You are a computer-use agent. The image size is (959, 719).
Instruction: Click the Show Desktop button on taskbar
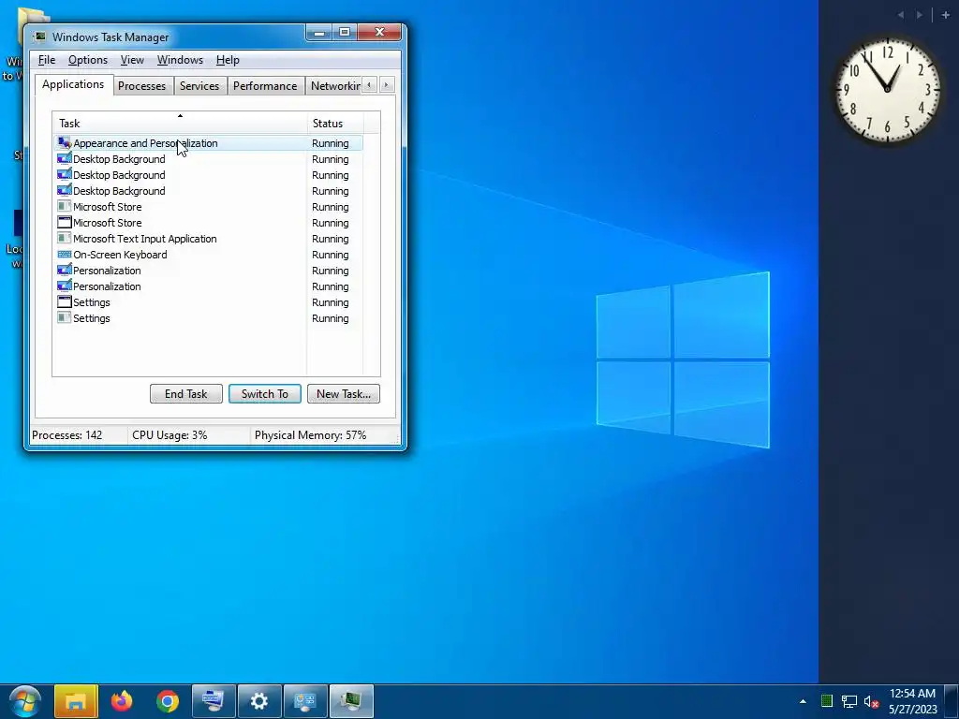952,701
